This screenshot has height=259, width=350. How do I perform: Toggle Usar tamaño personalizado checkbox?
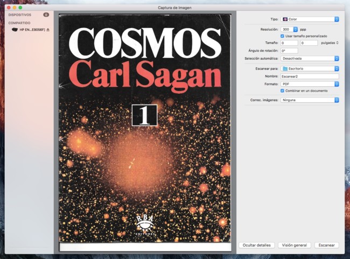tap(282, 36)
